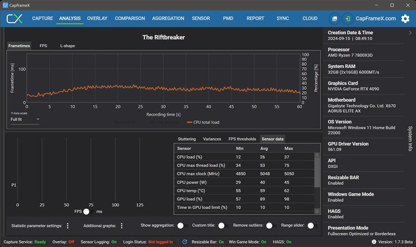Click the CPU total load legend entry
The width and height of the screenshot is (416, 247).
tap(203, 122)
